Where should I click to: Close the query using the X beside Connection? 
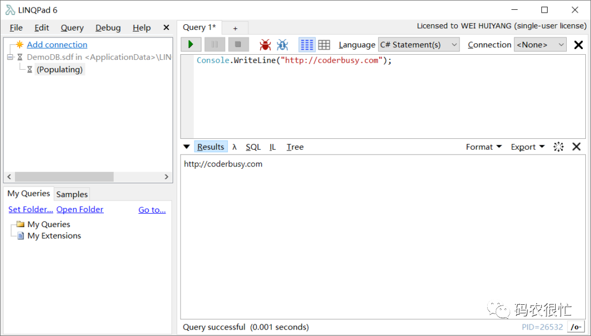[x=578, y=45]
